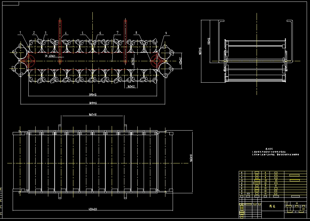310x221 pixels.
Task: Select the 4739±20 overall length dimension
Action: point(93,209)
